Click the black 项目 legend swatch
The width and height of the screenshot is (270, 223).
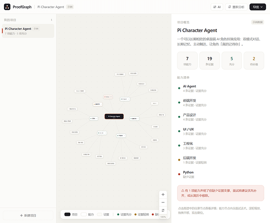[67, 215]
